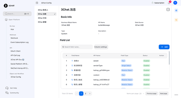The width and height of the screenshot is (181, 98).
Task: Click the Get Help headset icon
Action: (x=7, y=88)
